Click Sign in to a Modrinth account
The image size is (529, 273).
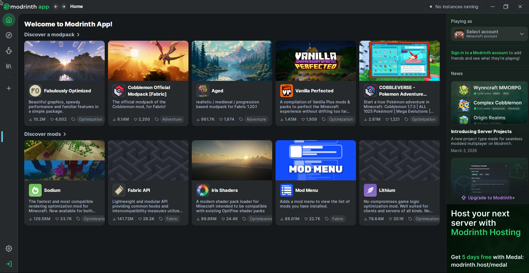[x=479, y=53]
